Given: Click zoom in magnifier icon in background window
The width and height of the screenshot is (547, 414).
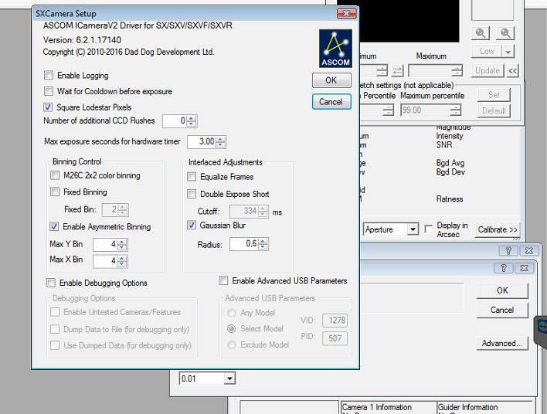Looking at the screenshot, I should tap(481, 33).
